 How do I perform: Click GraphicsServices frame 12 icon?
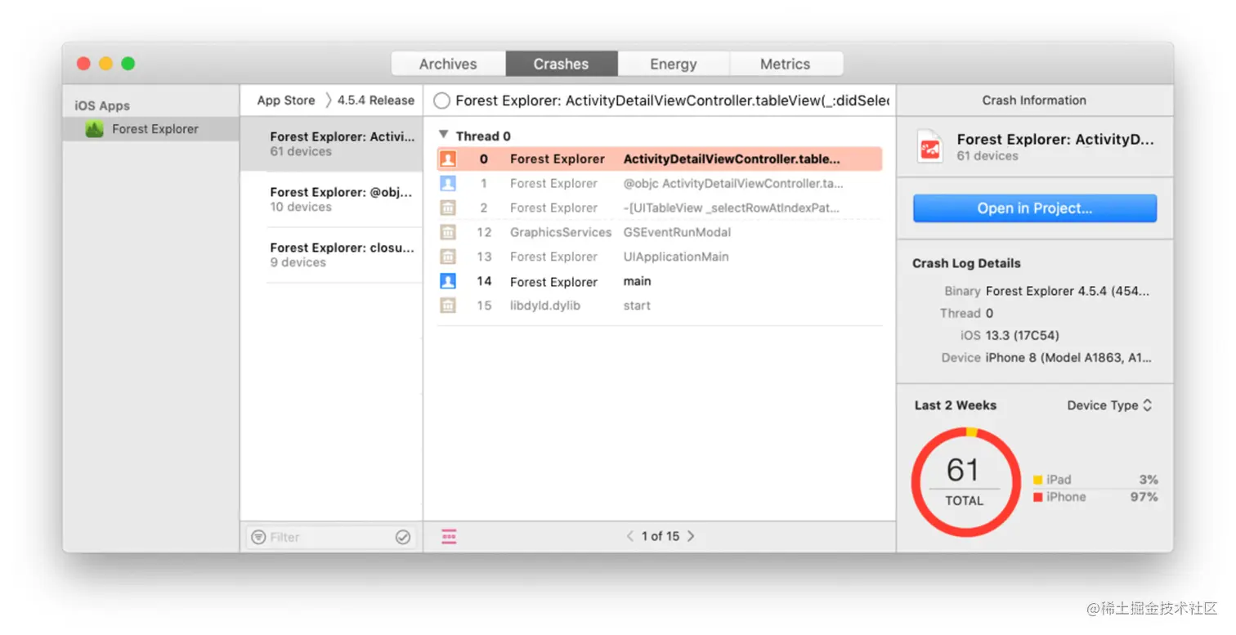[448, 232]
